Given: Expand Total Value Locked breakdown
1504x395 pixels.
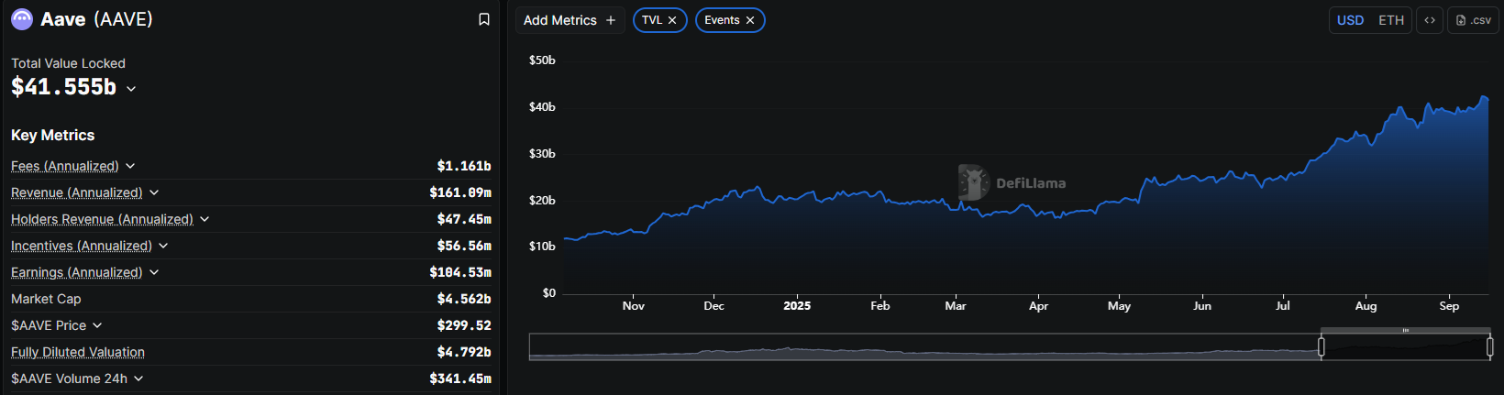Looking at the screenshot, I should pyautogui.click(x=131, y=89).
